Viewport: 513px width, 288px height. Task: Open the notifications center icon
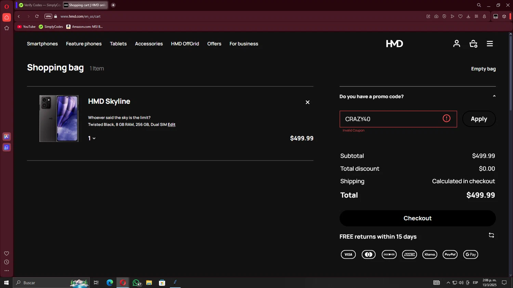click(504, 283)
